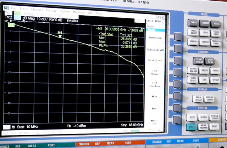Show next softkey page with More 1/2
The width and height of the screenshot is (227, 148).
click(155, 122)
